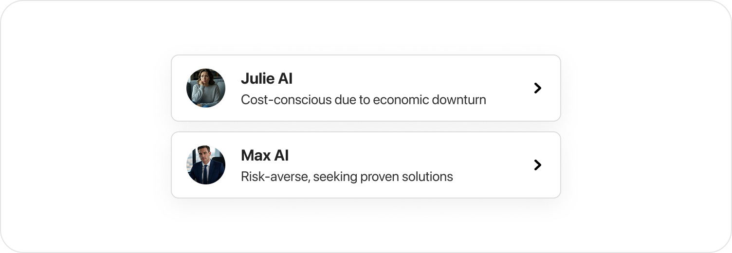
Task: Go to details via Max's chevron
Action: (x=537, y=165)
